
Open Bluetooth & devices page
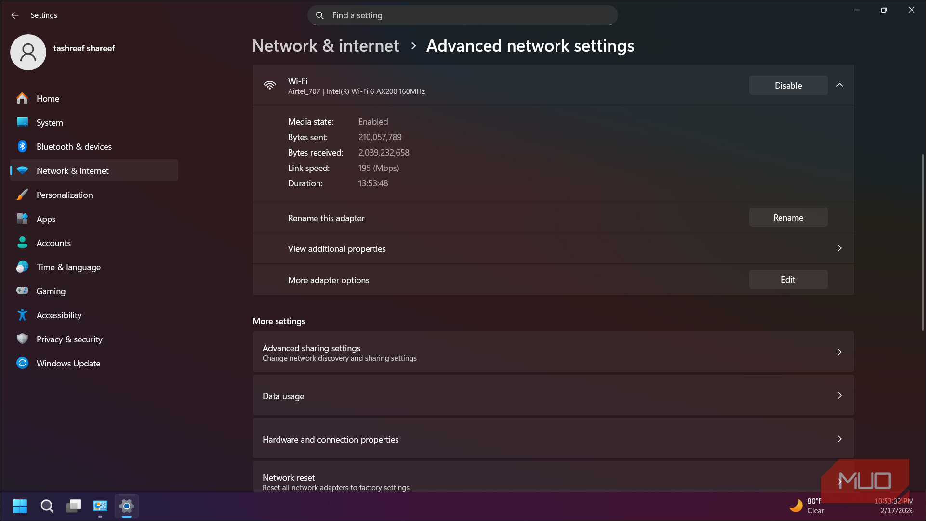[94, 146]
